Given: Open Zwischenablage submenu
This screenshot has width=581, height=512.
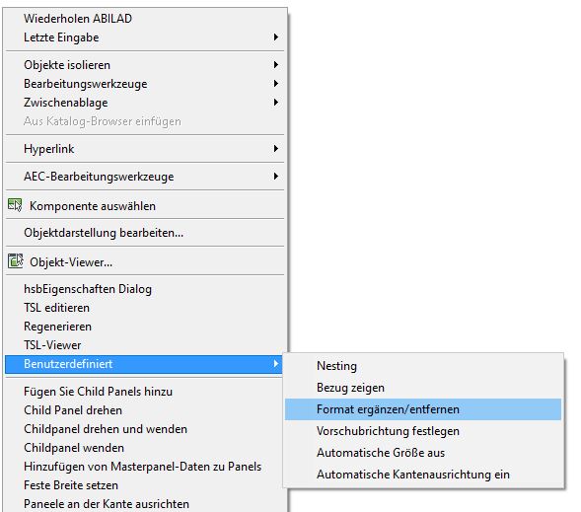Looking at the screenshot, I should [x=144, y=103].
